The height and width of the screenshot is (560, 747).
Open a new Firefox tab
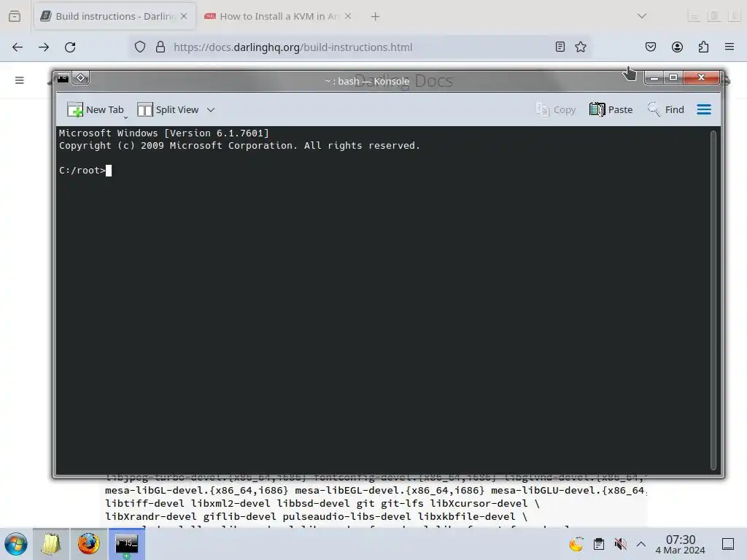376,17
